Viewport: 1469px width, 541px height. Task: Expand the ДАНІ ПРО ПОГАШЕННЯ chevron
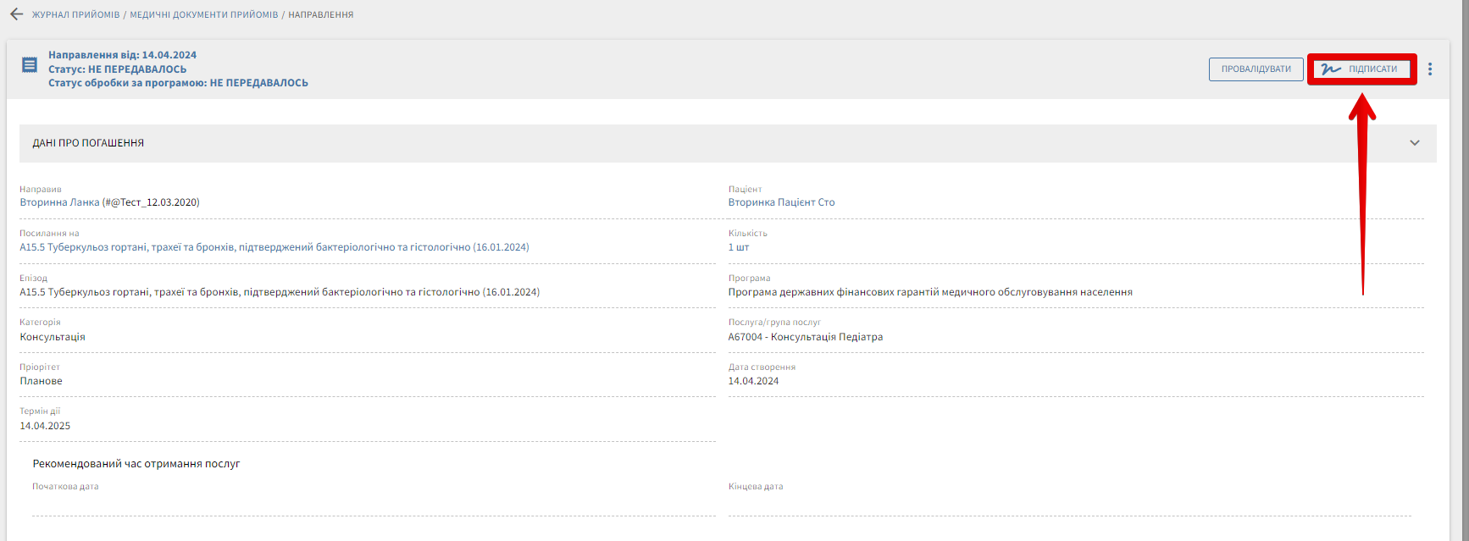pyautogui.click(x=1414, y=143)
